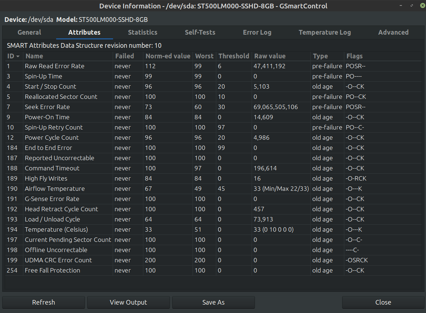Select the Spin-Up Retry Count row
Viewport: 426px width, 313px height.
point(213,127)
